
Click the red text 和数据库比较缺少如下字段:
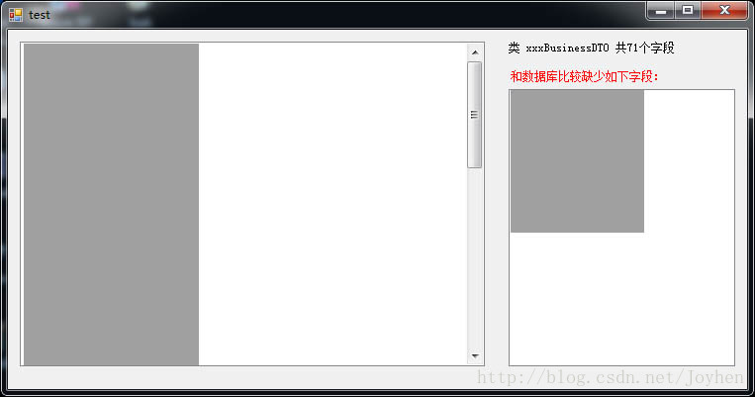click(584, 76)
